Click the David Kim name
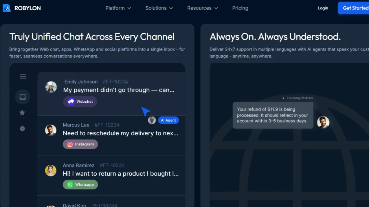The width and height of the screenshot is (369, 207). pyautogui.click(x=74, y=205)
